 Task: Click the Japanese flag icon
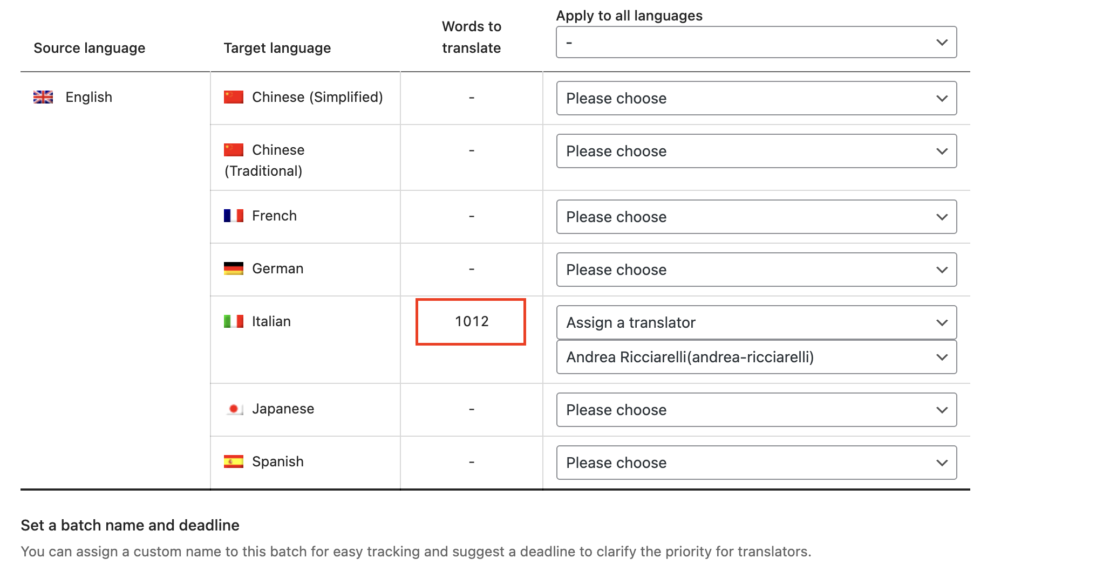234,409
